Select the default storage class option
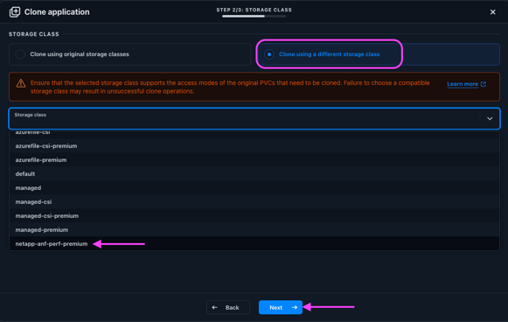This screenshot has height=322, width=508. (x=254, y=174)
